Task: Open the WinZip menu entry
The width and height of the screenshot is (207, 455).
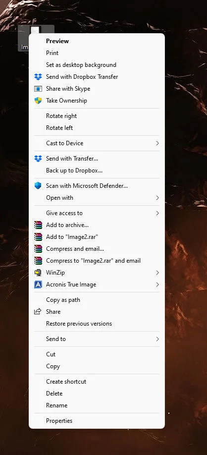Action: [97, 273]
